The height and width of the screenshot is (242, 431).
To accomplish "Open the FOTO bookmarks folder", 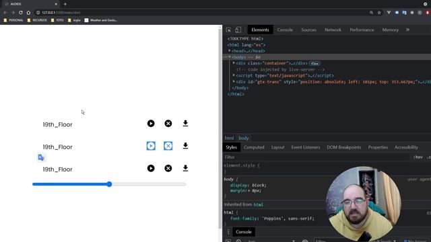I will tap(57, 20).
